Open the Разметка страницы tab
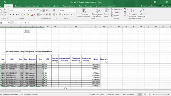This screenshot has height=96, width=171. [x=32, y=6]
